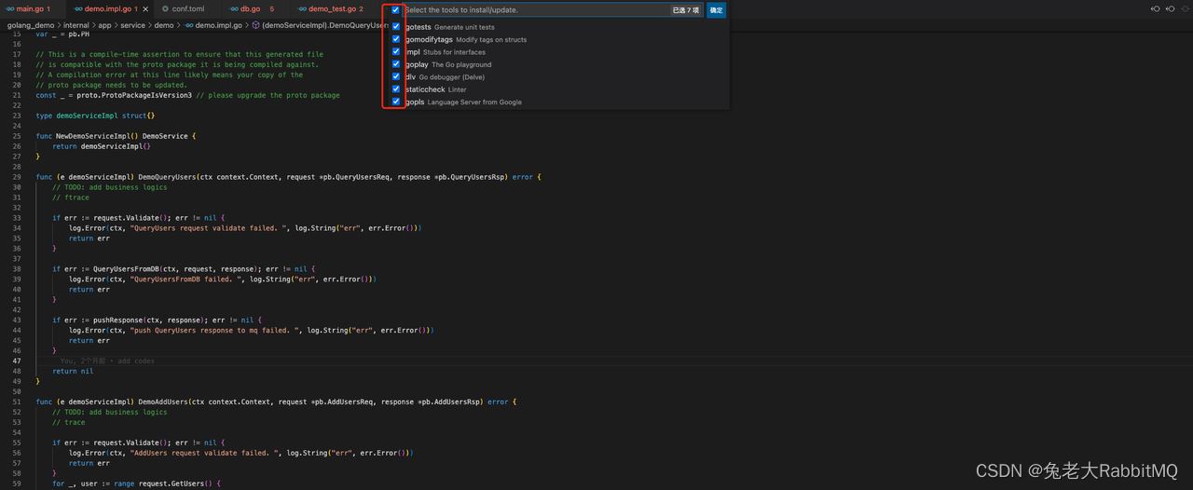Image resolution: width=1193 pixels, height=490 pixels.
Task: Click the Go icon on db.go tab
Action: pyautogui.click(x=234, y=9)
